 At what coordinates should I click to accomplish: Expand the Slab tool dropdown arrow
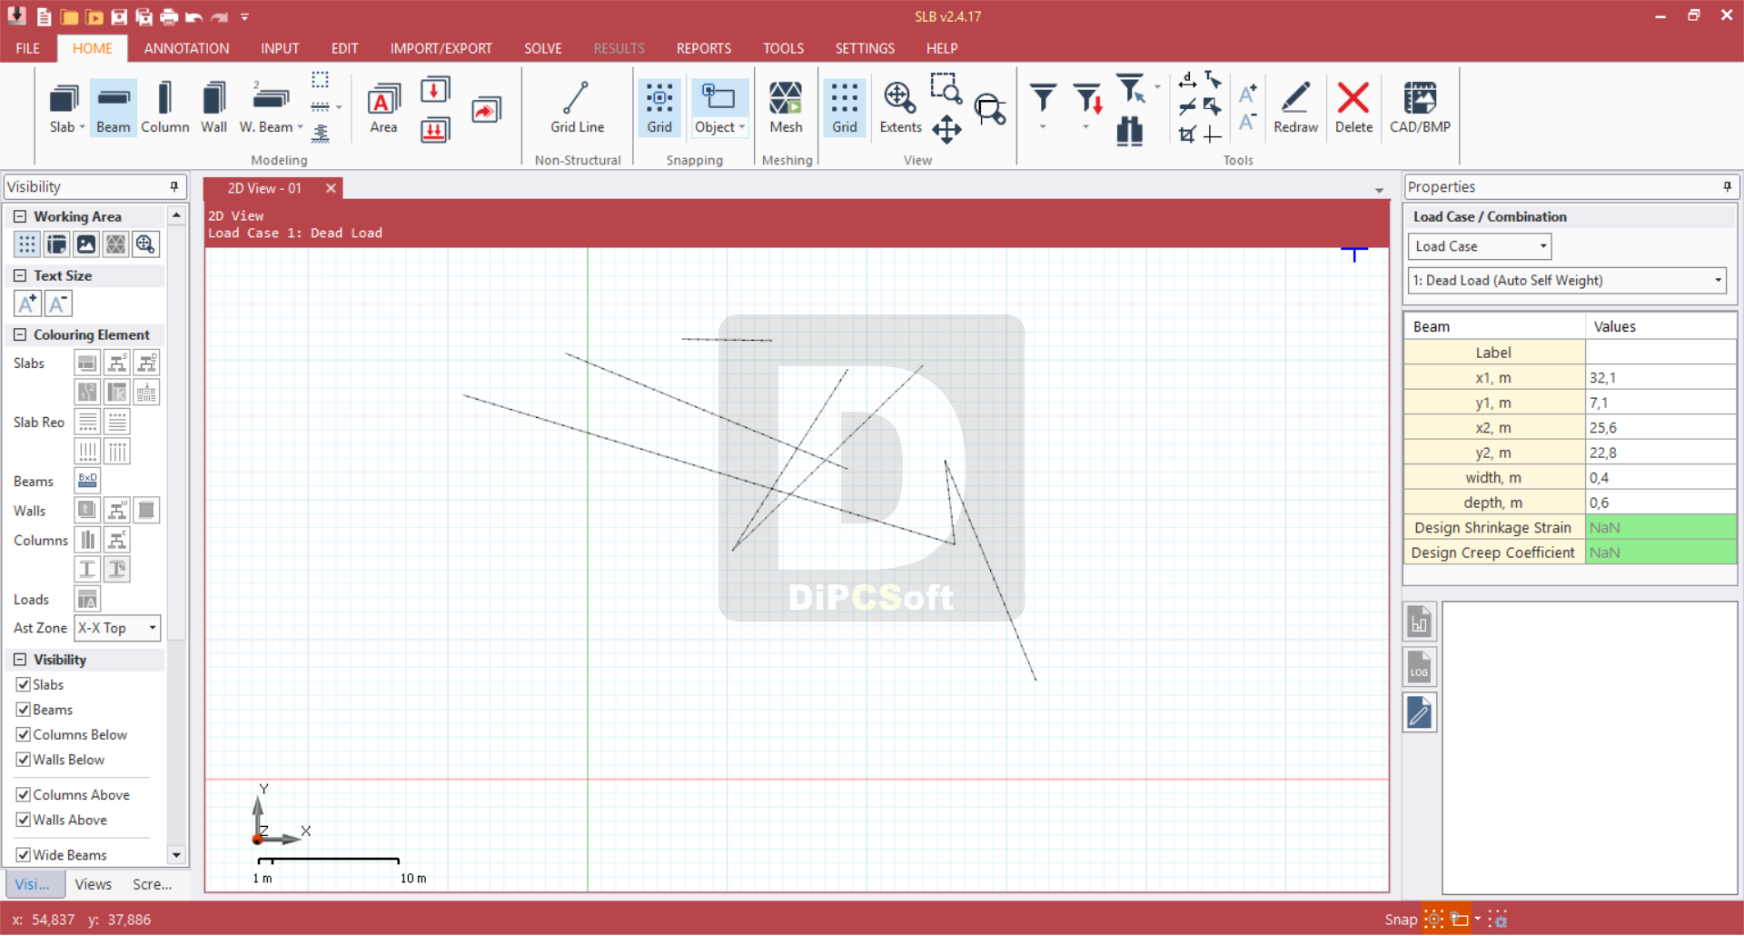click(x=82, y=128)
